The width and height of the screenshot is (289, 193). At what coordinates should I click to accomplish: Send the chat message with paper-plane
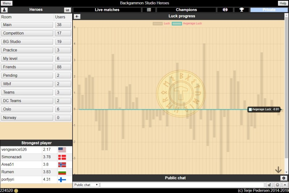point(269,185)
